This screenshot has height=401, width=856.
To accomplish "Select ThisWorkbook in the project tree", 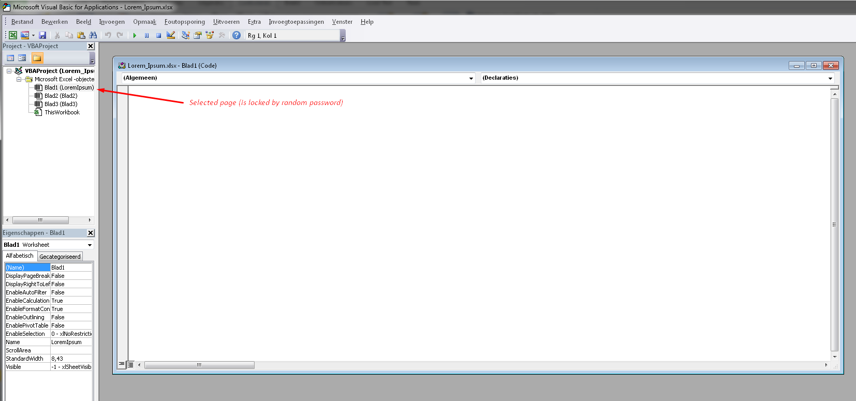I will [62, 112].
